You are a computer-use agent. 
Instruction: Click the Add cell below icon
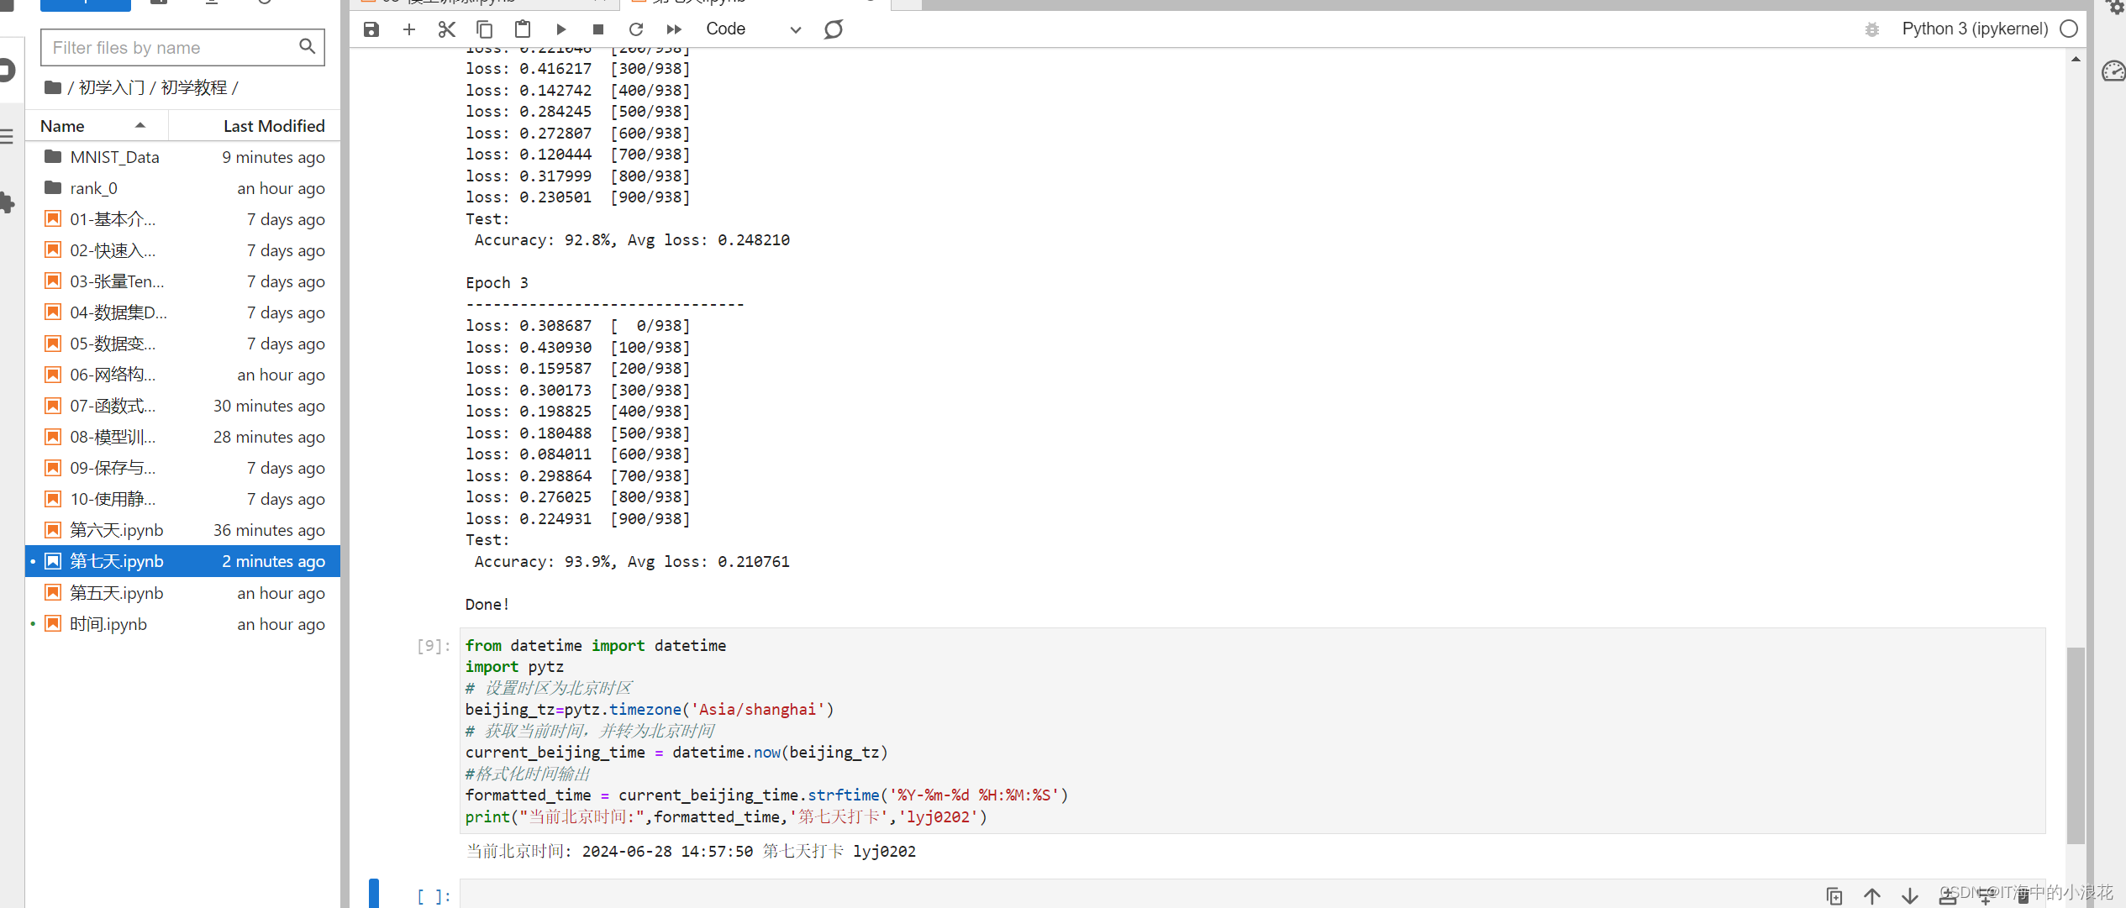click(x=411, y=29)
